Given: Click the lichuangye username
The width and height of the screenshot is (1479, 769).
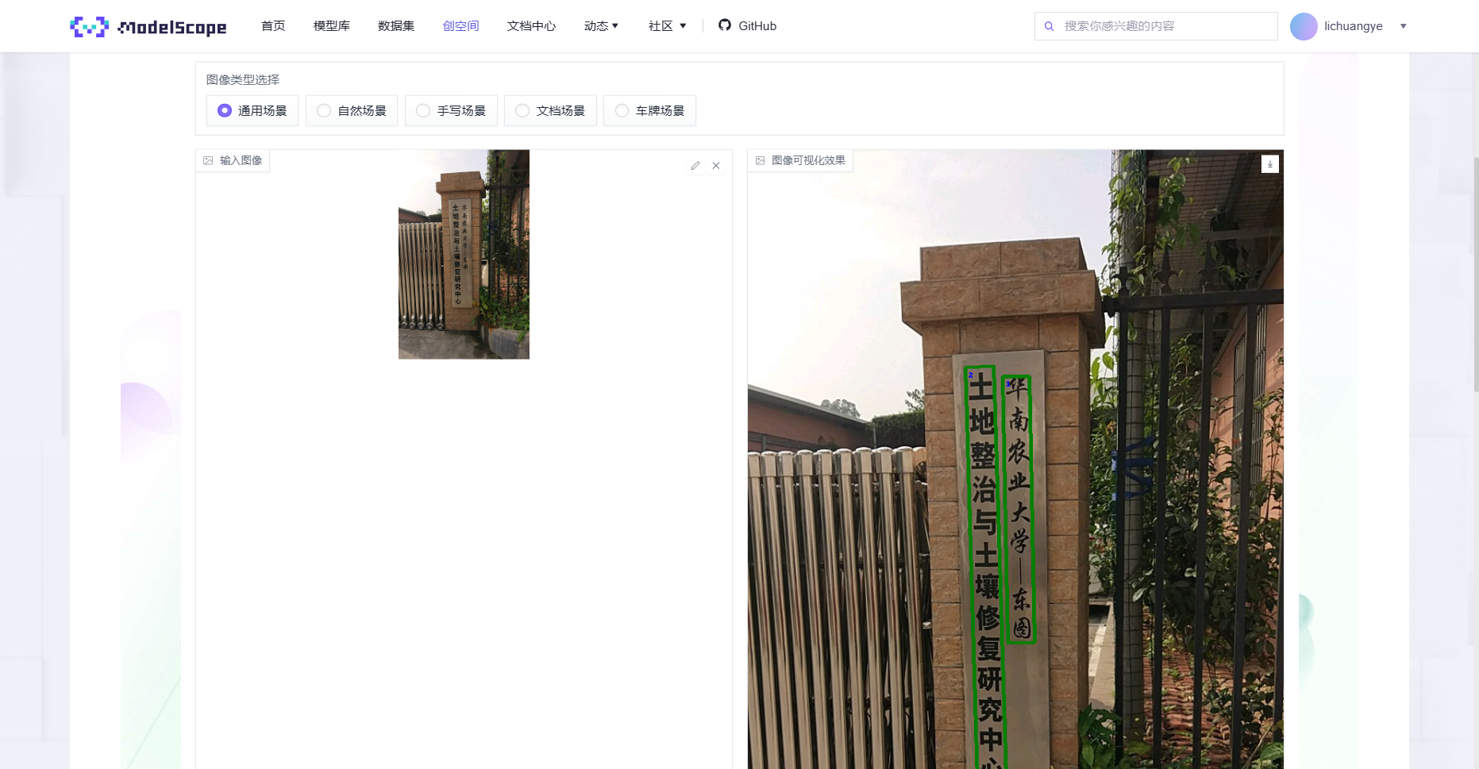Looking at the screenshot, I should (1354, 26).
